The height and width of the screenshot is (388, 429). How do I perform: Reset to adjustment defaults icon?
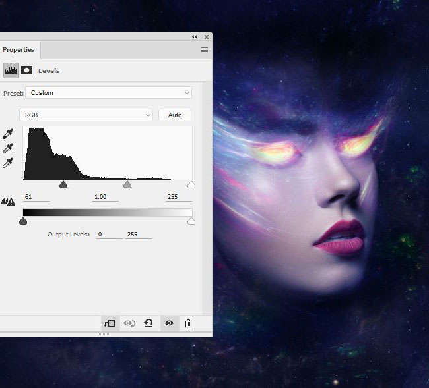click(x=148, y=323)
